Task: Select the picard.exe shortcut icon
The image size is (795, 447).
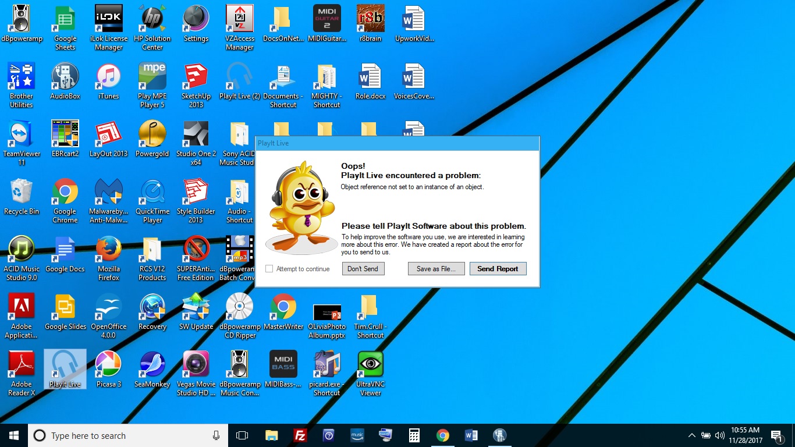Action: point(327,374)
